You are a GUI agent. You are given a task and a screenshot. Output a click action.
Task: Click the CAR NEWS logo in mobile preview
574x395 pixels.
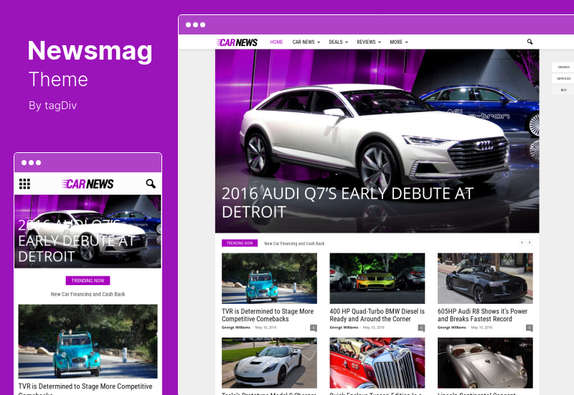coord(88,184)
